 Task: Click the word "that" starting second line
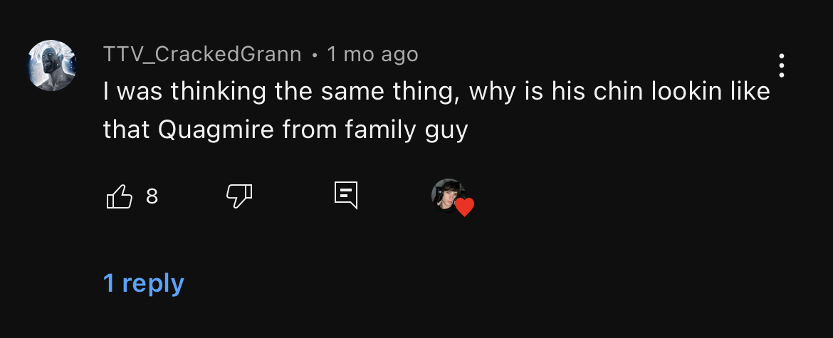[127, 130]
